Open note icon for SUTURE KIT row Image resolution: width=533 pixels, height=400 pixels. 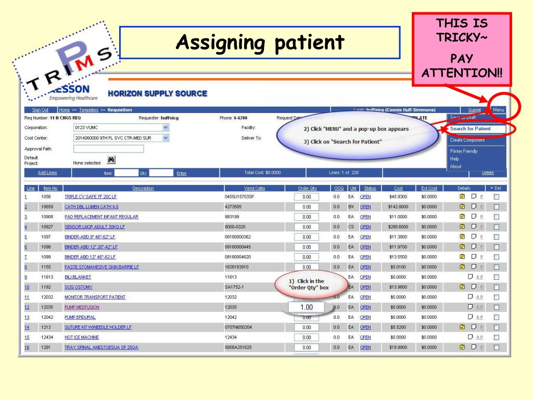[x=474, y=327]
